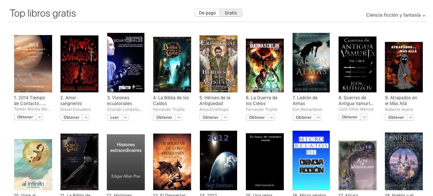Open El Despertar de los Dragones cover
Viewport: 433px width, 196px height.
172,162
